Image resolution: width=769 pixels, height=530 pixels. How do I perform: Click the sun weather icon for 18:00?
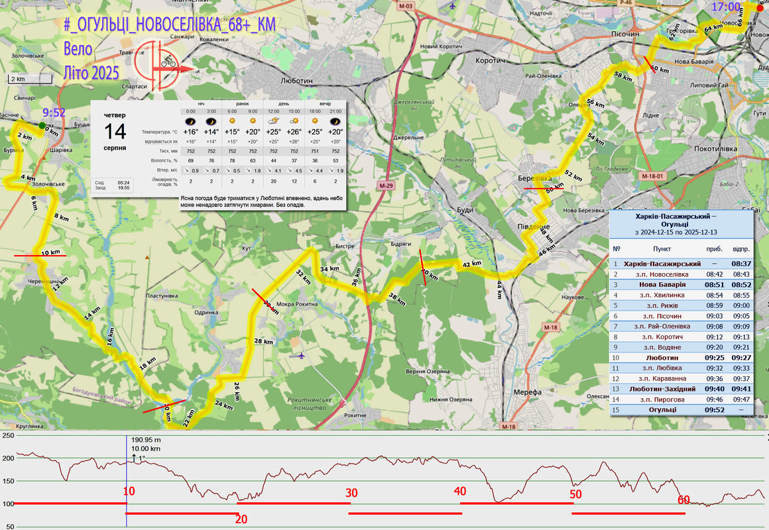point(315,121)
